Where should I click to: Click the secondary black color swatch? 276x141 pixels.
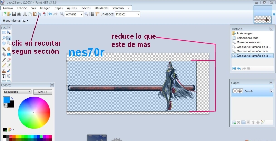tap(12, 104)
